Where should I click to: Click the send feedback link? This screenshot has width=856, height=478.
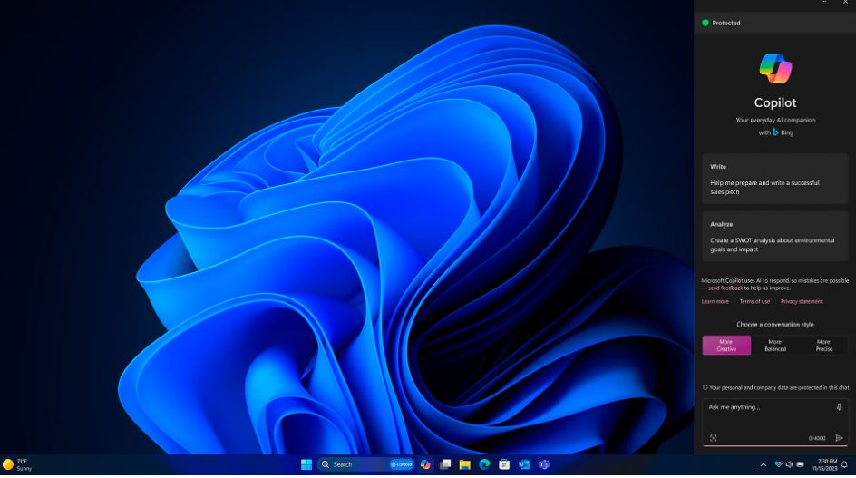tap(725, 288)
